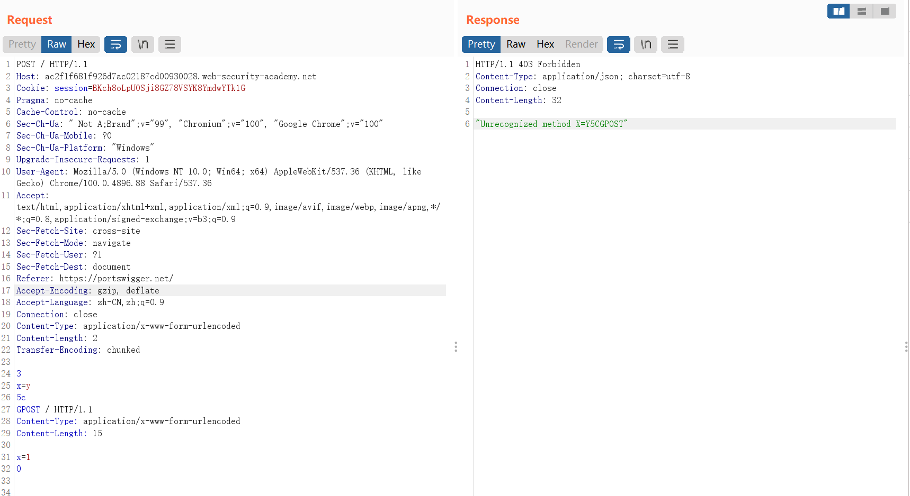Click the panel divider handle between Request and Response
Image resolution: width=910 pixels, height=496 pixels.
click(456, 347)
